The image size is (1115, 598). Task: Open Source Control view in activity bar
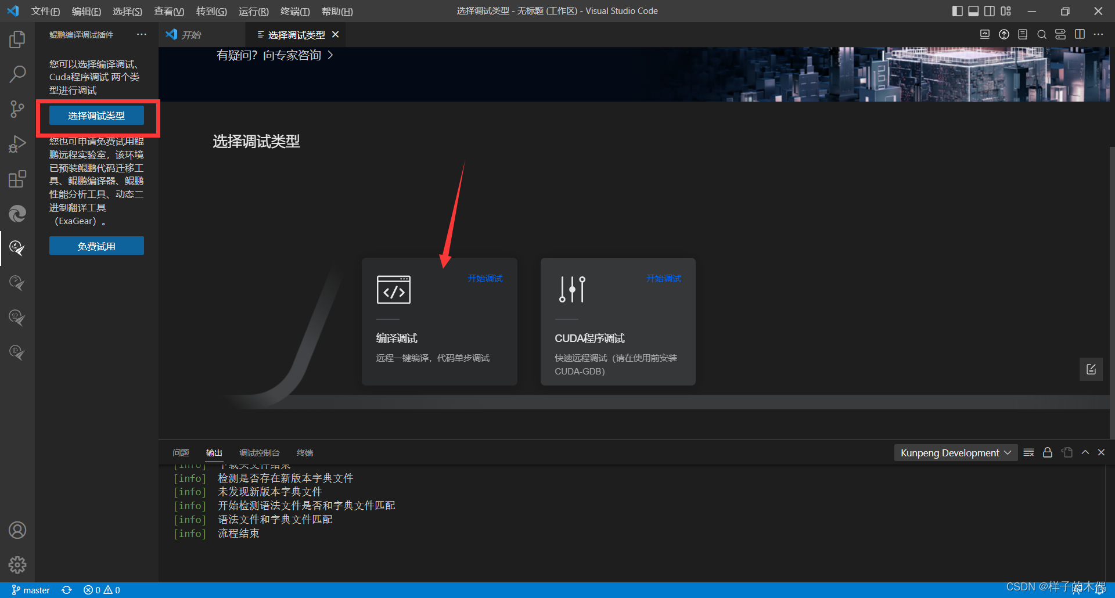17,109
